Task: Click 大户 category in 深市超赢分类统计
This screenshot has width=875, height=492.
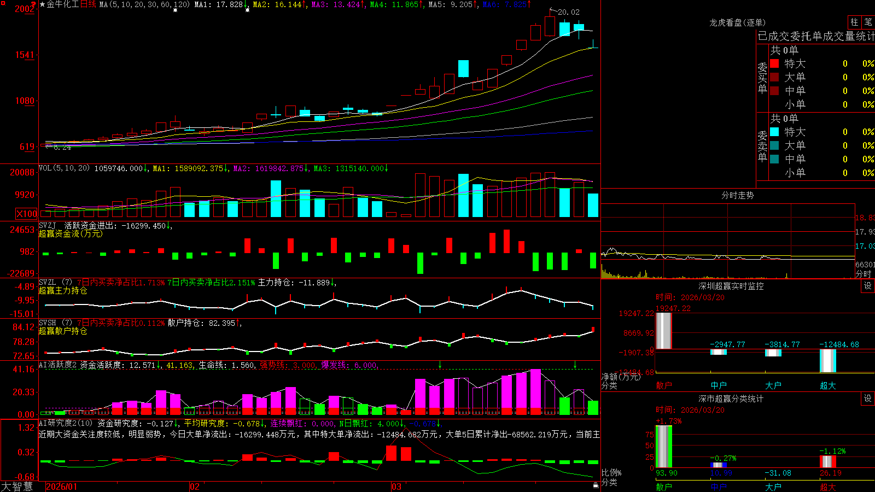Action: point(773,487)
